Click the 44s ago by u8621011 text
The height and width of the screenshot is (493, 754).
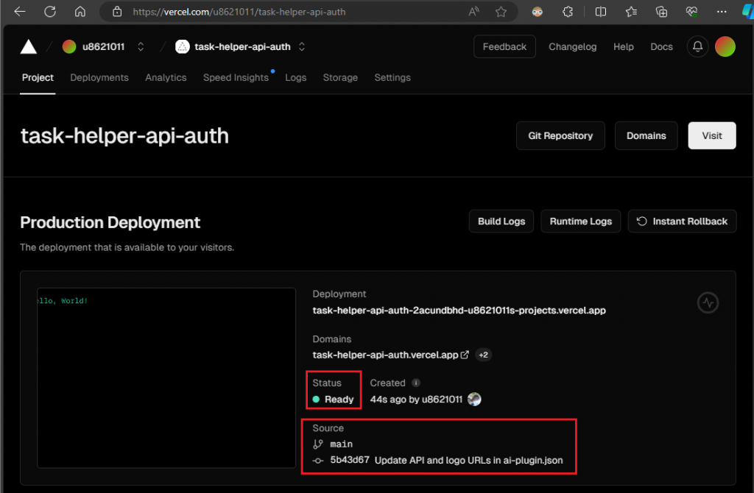pyautogui.click(x=416, y=400)
